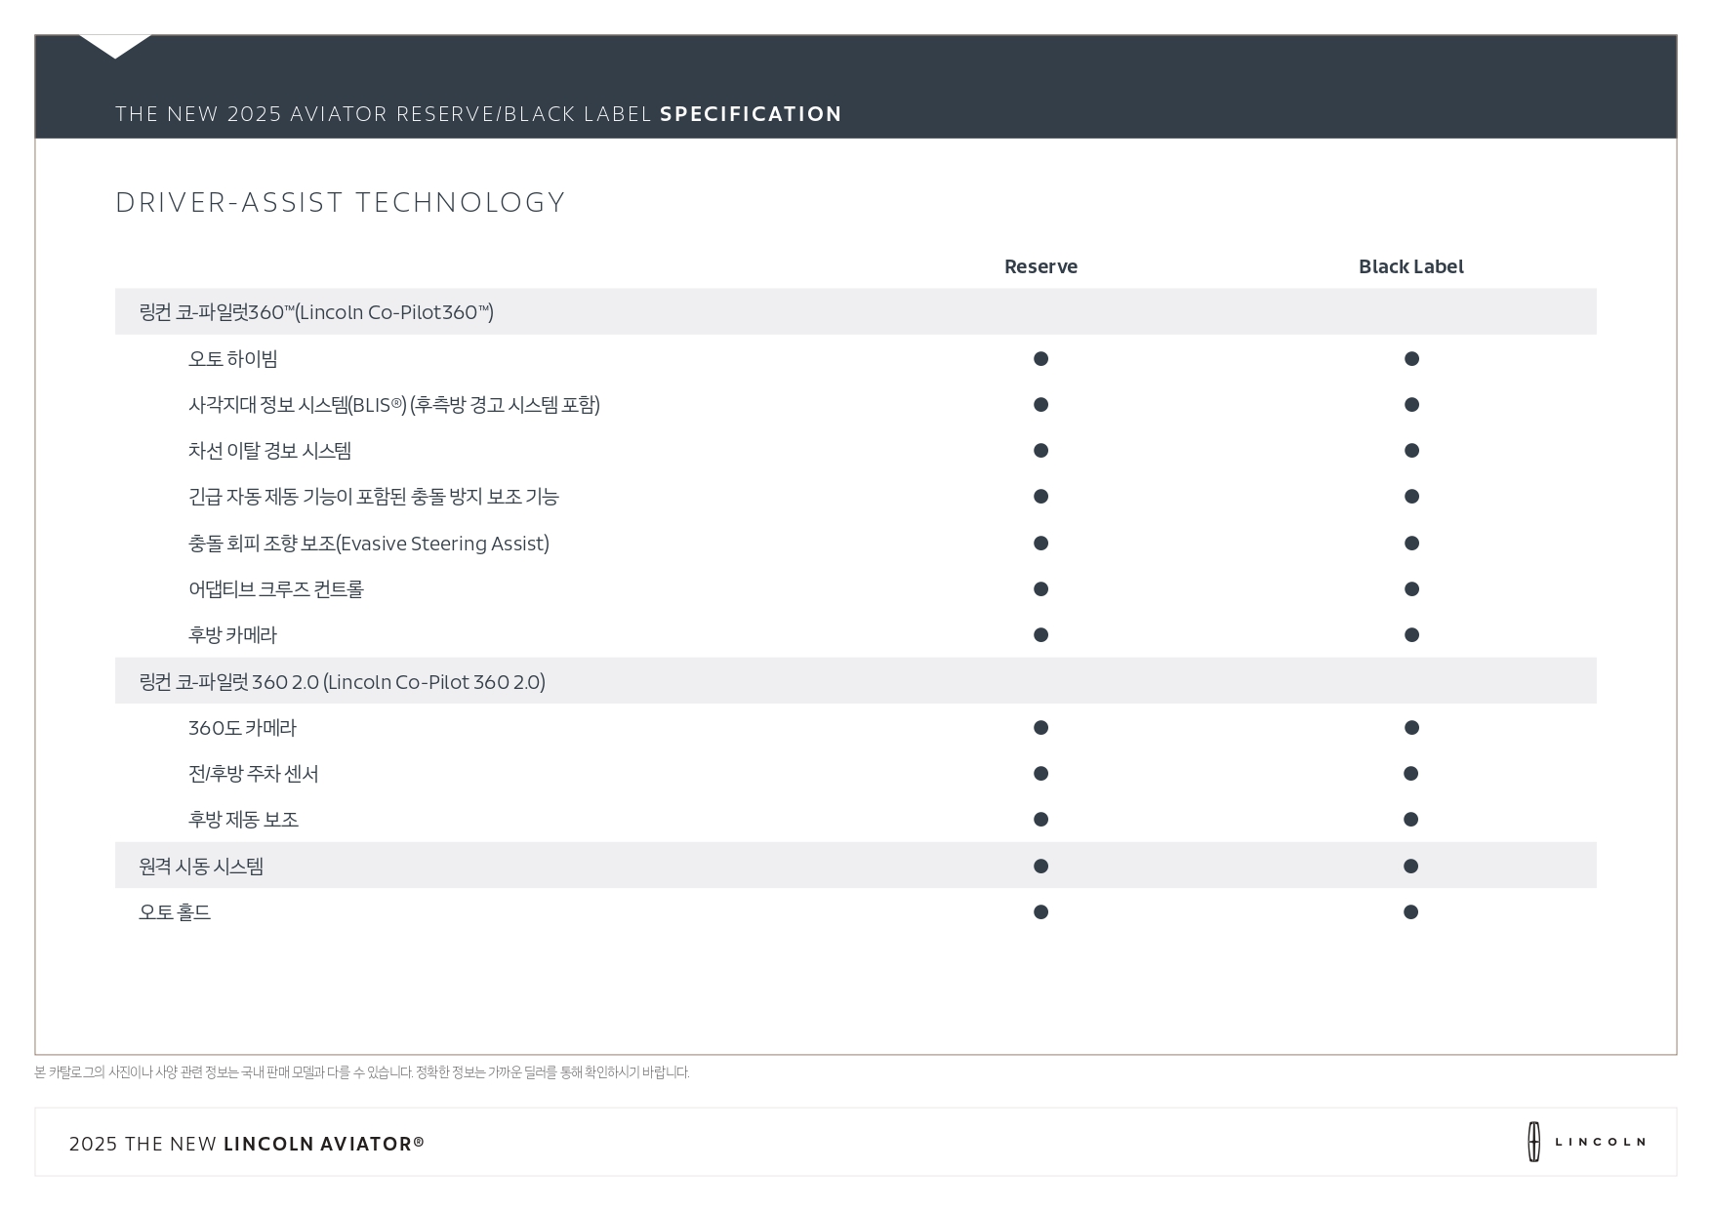The height and width of the screenshot is (1211, 1712).
Task: Click the Reserve dot for Evasive Steering Assist
Action: coord(1040,544)
